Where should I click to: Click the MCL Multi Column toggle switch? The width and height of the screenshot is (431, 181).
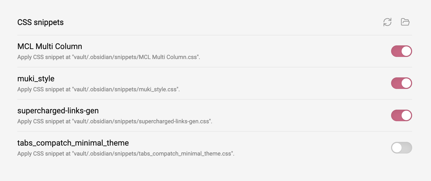(x=401, y=51)
